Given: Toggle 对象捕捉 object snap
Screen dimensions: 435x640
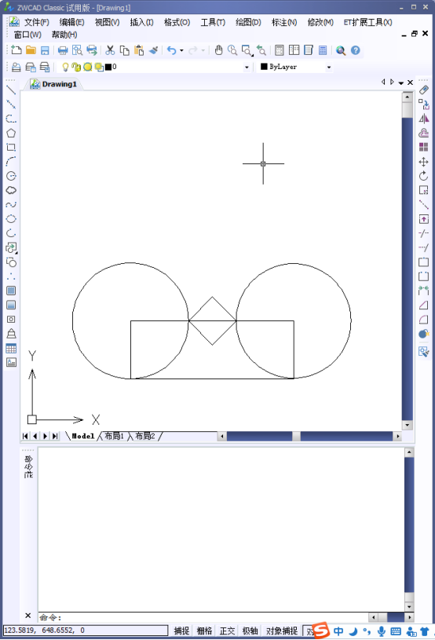Looking at the screenshot, I should pyautogui.click(x=282, y=631).
